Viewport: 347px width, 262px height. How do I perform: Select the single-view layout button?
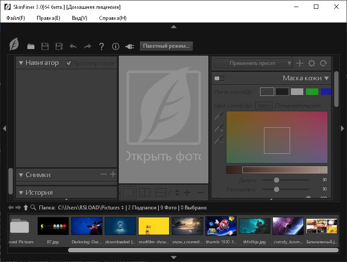[128, 192]
